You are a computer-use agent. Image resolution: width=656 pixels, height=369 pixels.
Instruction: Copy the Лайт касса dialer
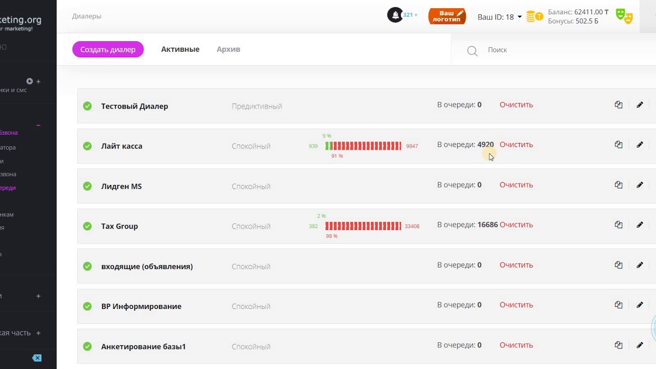(619, 145)
